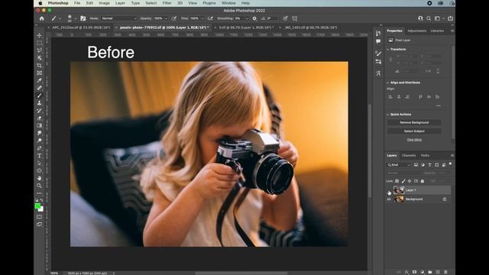Switch to the Channels tab

point(409,155)
